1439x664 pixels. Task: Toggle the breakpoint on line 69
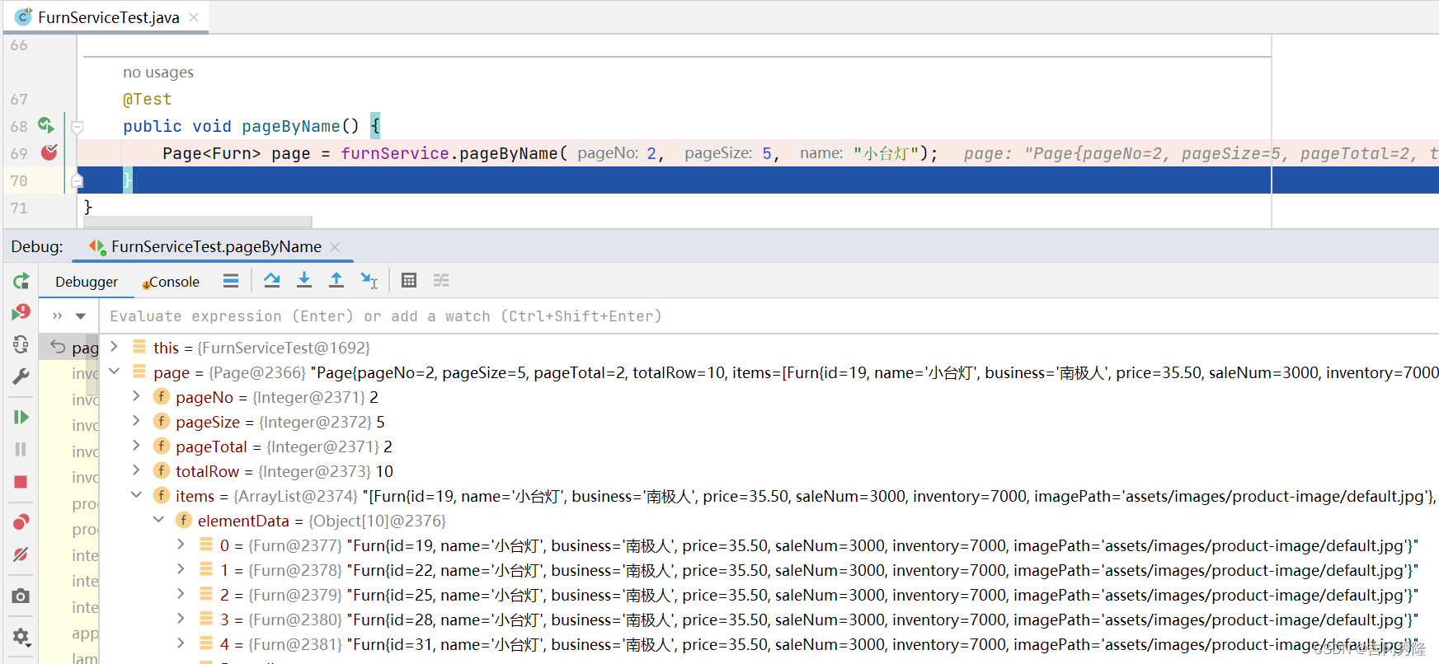click(49, 152)
